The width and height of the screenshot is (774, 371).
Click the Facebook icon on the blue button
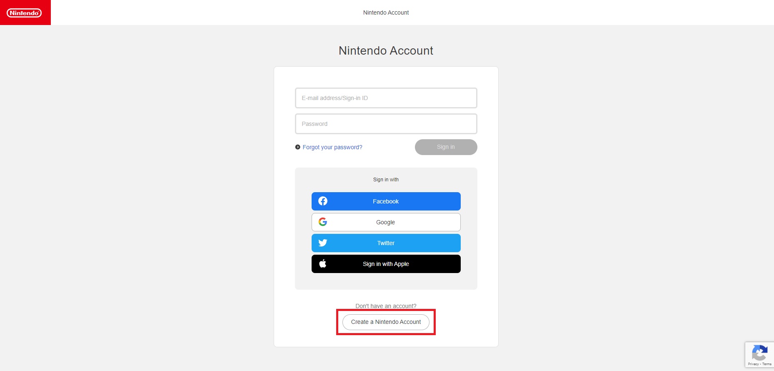323,201
